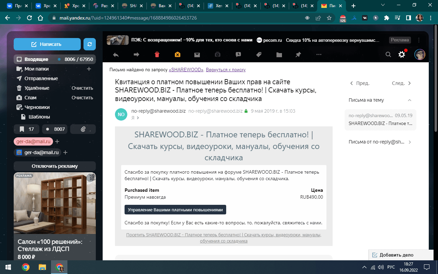
Task: Open volume control in system tray
Action: click(381, 267)
